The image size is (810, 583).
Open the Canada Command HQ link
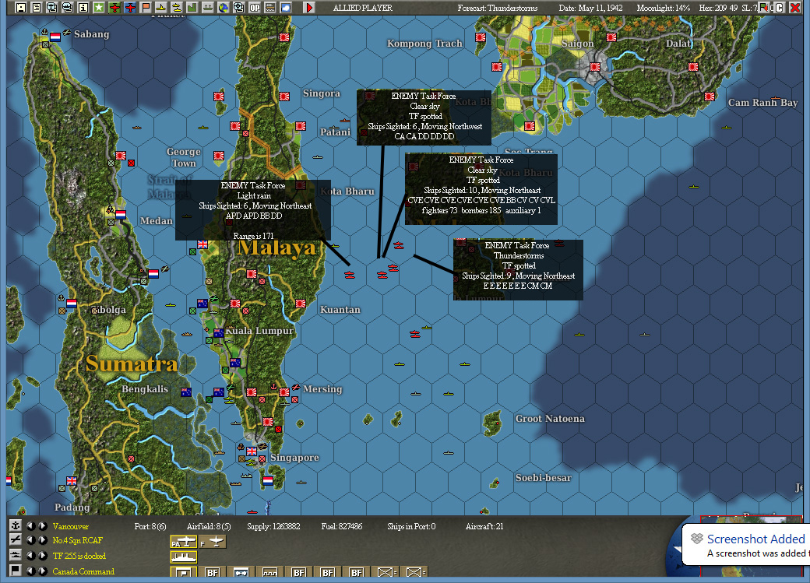83,571
